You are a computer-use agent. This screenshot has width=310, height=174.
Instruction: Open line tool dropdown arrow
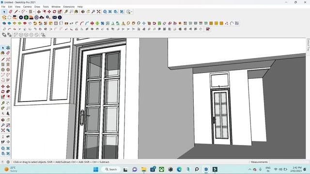click(19, 12)
